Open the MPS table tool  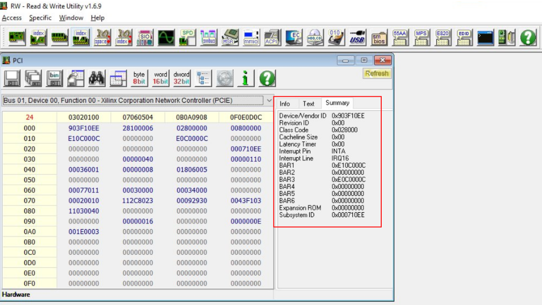click(421, 37)
